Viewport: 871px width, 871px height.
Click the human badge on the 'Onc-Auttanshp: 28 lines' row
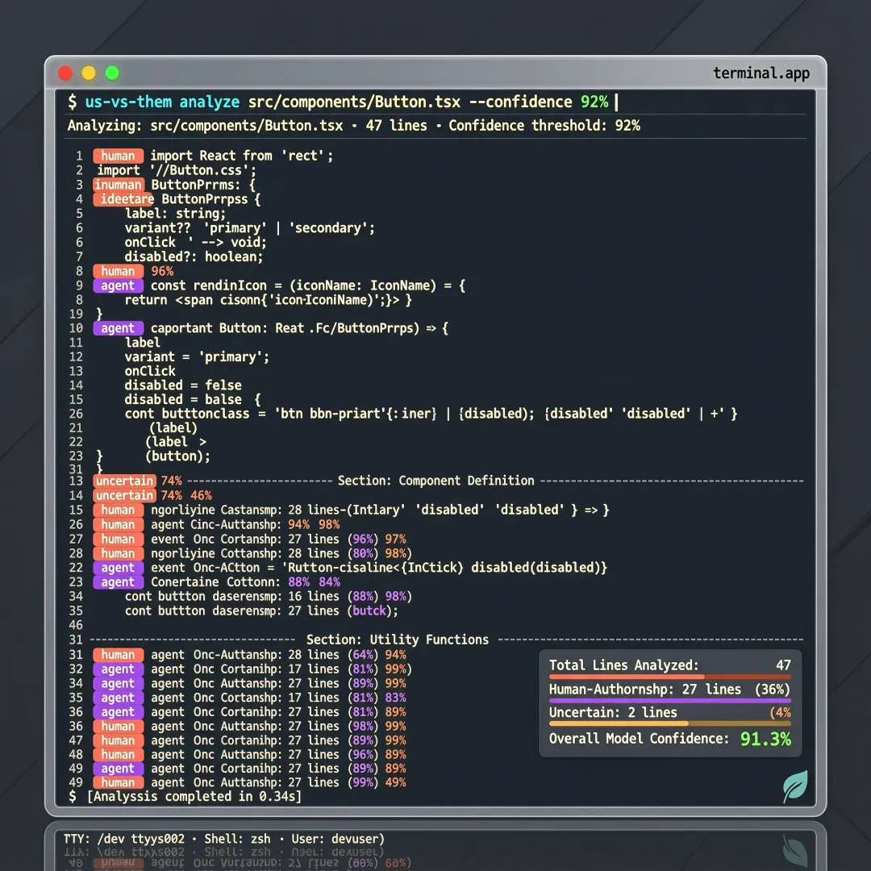coord(118,655)
